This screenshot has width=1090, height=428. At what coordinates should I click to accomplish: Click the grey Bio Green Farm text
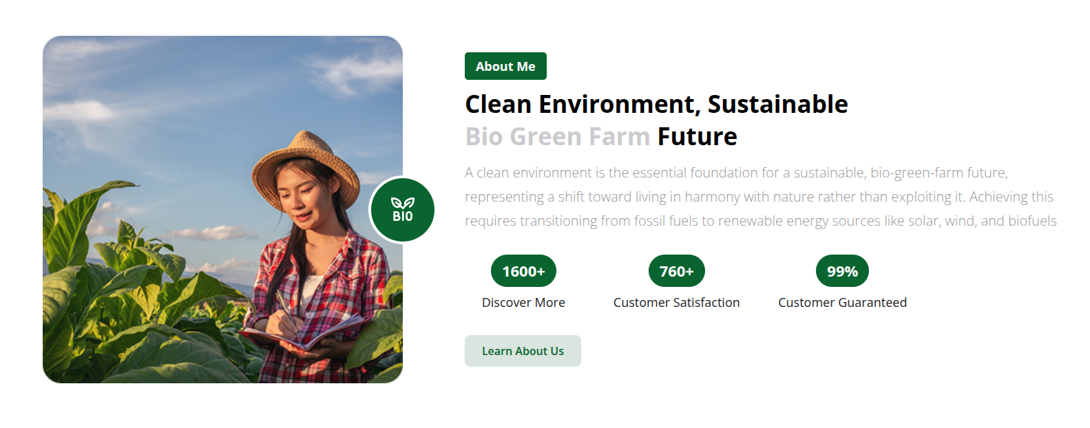pos(557,137)
